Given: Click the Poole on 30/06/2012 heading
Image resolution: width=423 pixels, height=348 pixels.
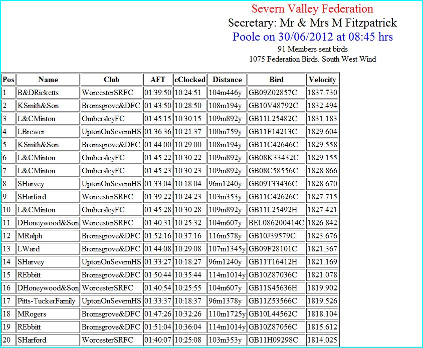Looking at the screenshot, I should pyautogui.click(x=312, y=37).
